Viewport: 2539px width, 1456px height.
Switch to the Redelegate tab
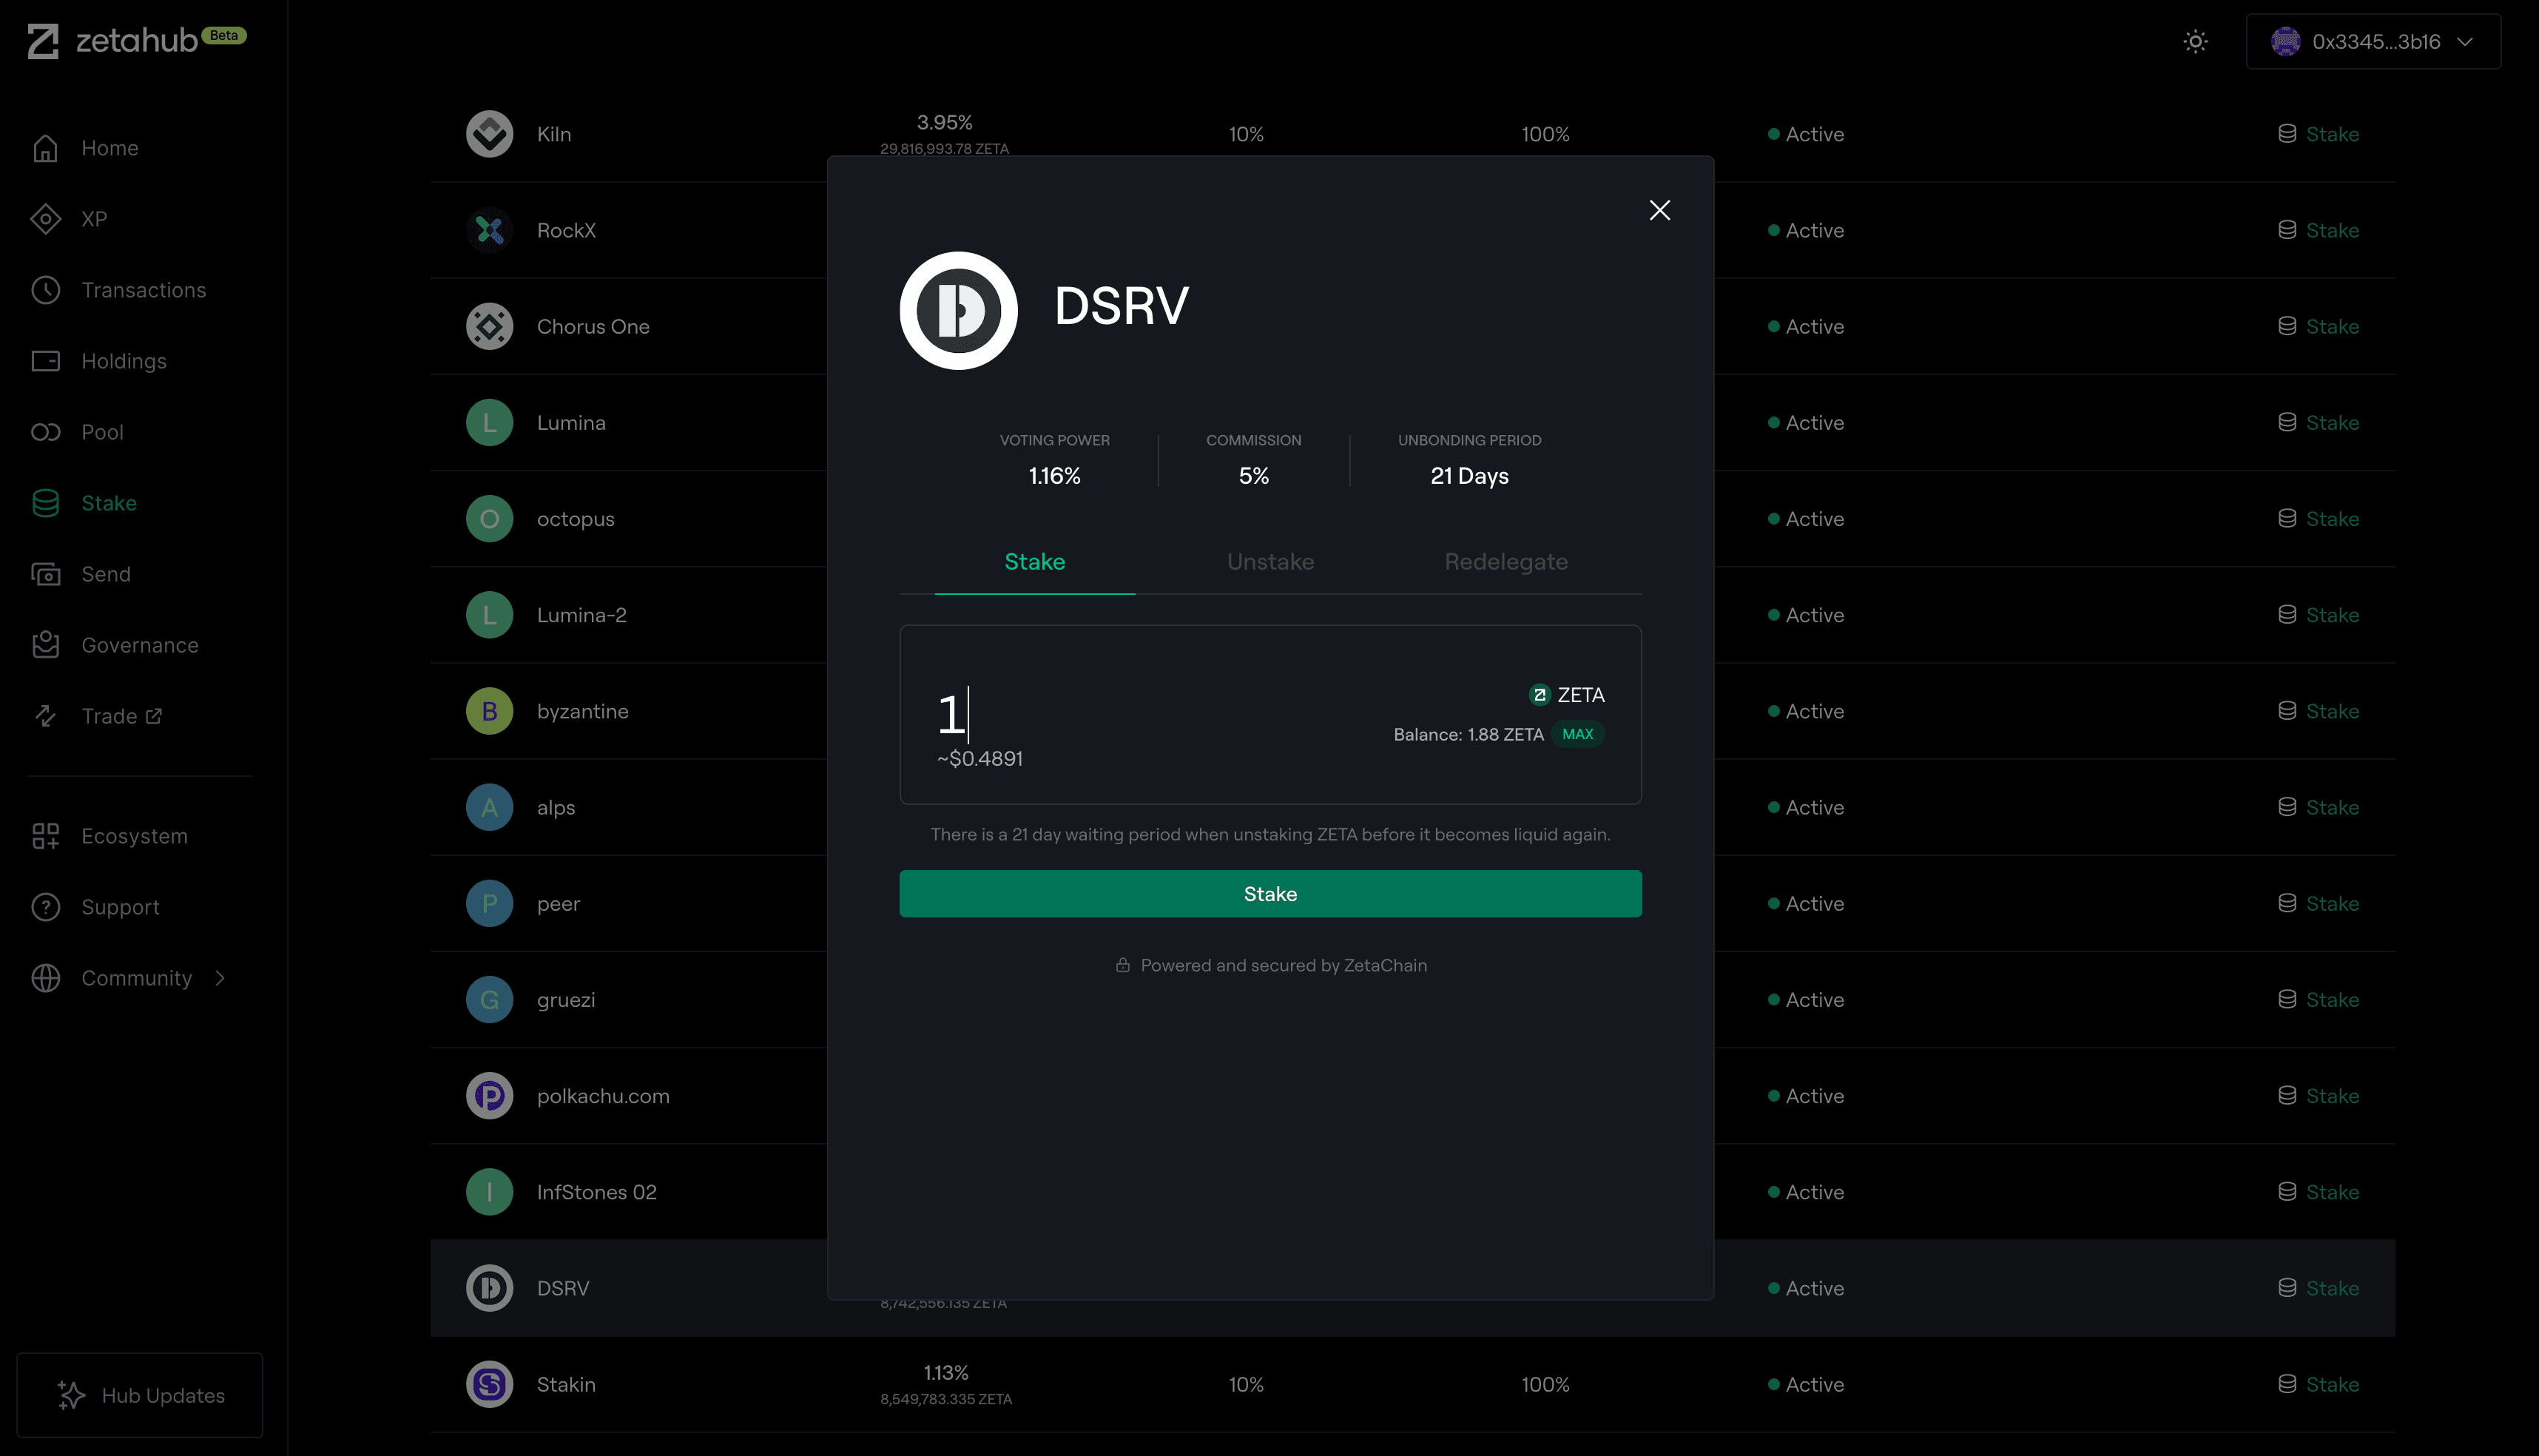(x=1505, y=562)
